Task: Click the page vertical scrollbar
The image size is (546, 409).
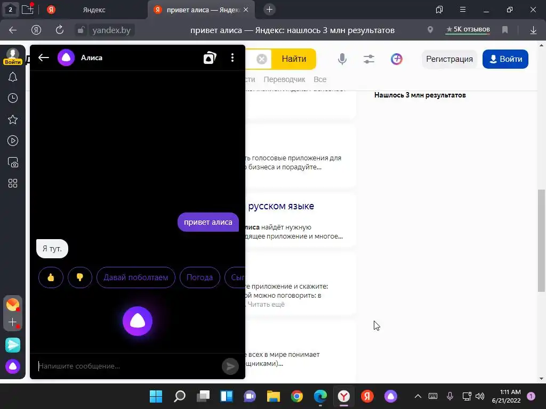Action: [541, 240]
